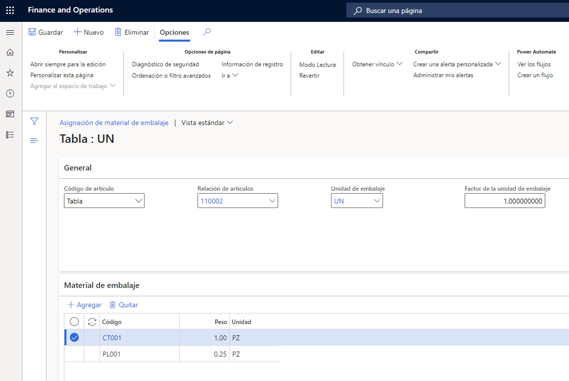Screen dimensions: 569x381
Task: Open Ver los flujos
Action: (x=534, y=64)
